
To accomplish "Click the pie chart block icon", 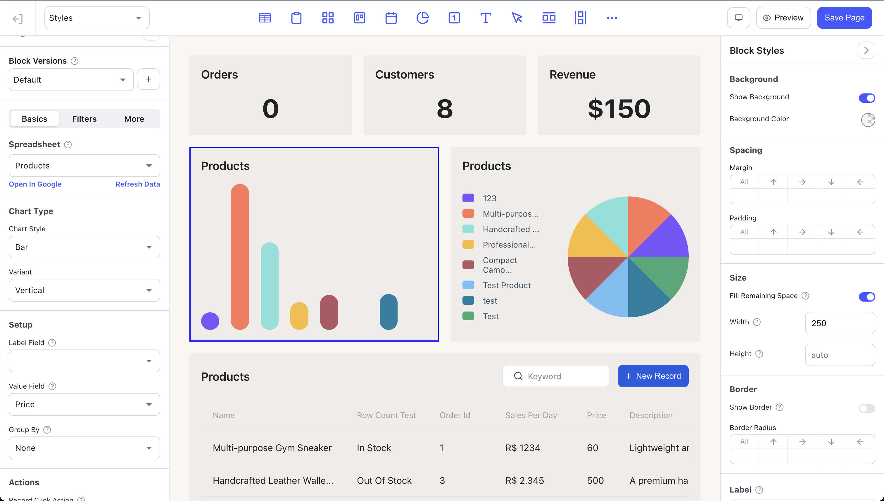I will tap(422, 18).
